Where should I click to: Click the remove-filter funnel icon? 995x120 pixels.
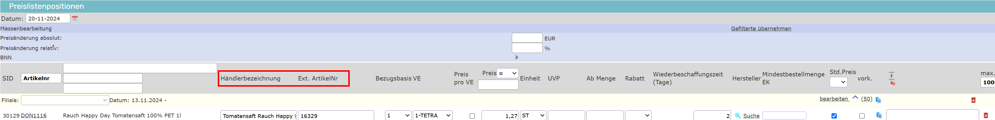(x=892, y=83)
